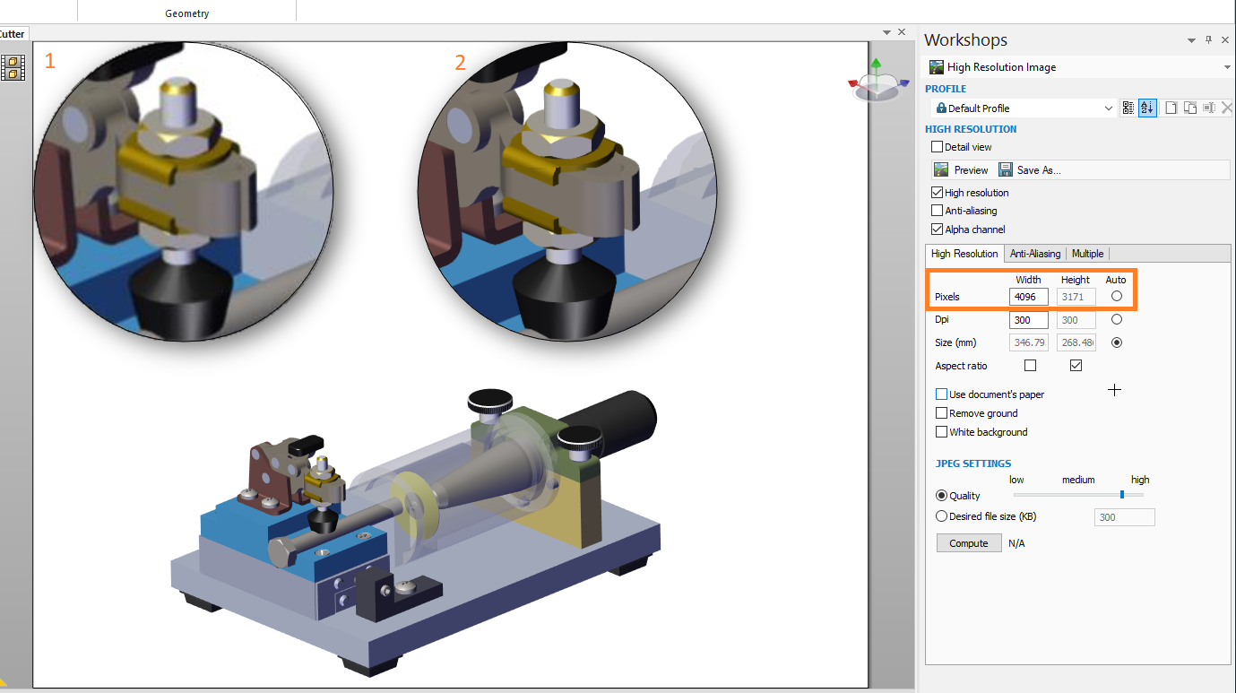Click the categorized view icon in Profile toolbar
This screenshot has width=1236, height=693.
(x=1128, y=108)
